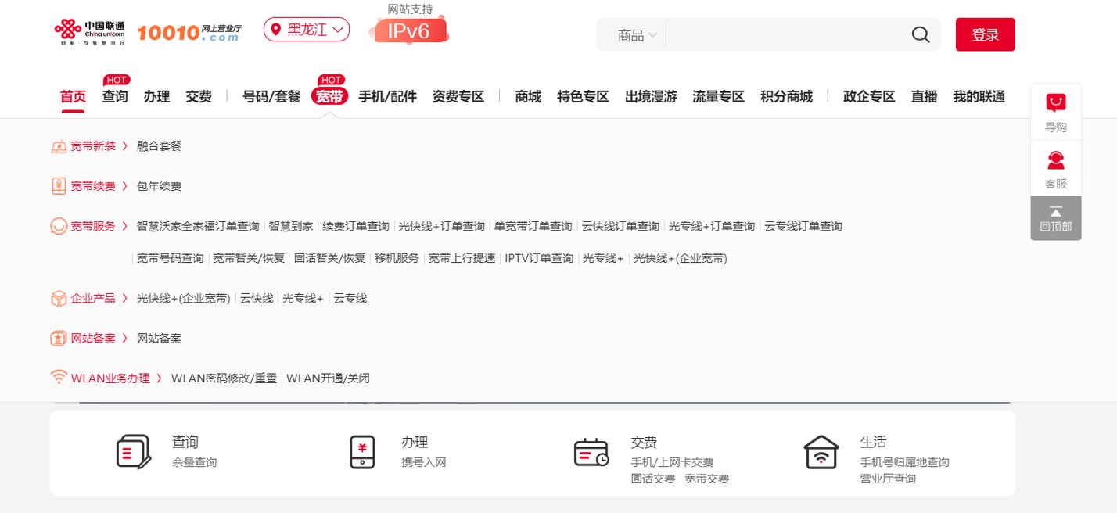Screen dimensions: 1117x513
Task: Click the 生活 house wifi icon
Action: tap(821, 452)
